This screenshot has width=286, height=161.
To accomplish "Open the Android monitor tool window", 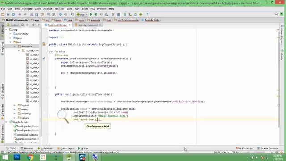I will 45,148.
